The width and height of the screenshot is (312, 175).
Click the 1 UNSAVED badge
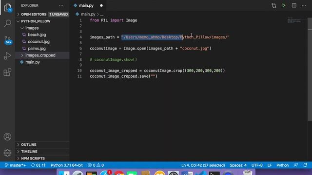click(x=58, y=14)
